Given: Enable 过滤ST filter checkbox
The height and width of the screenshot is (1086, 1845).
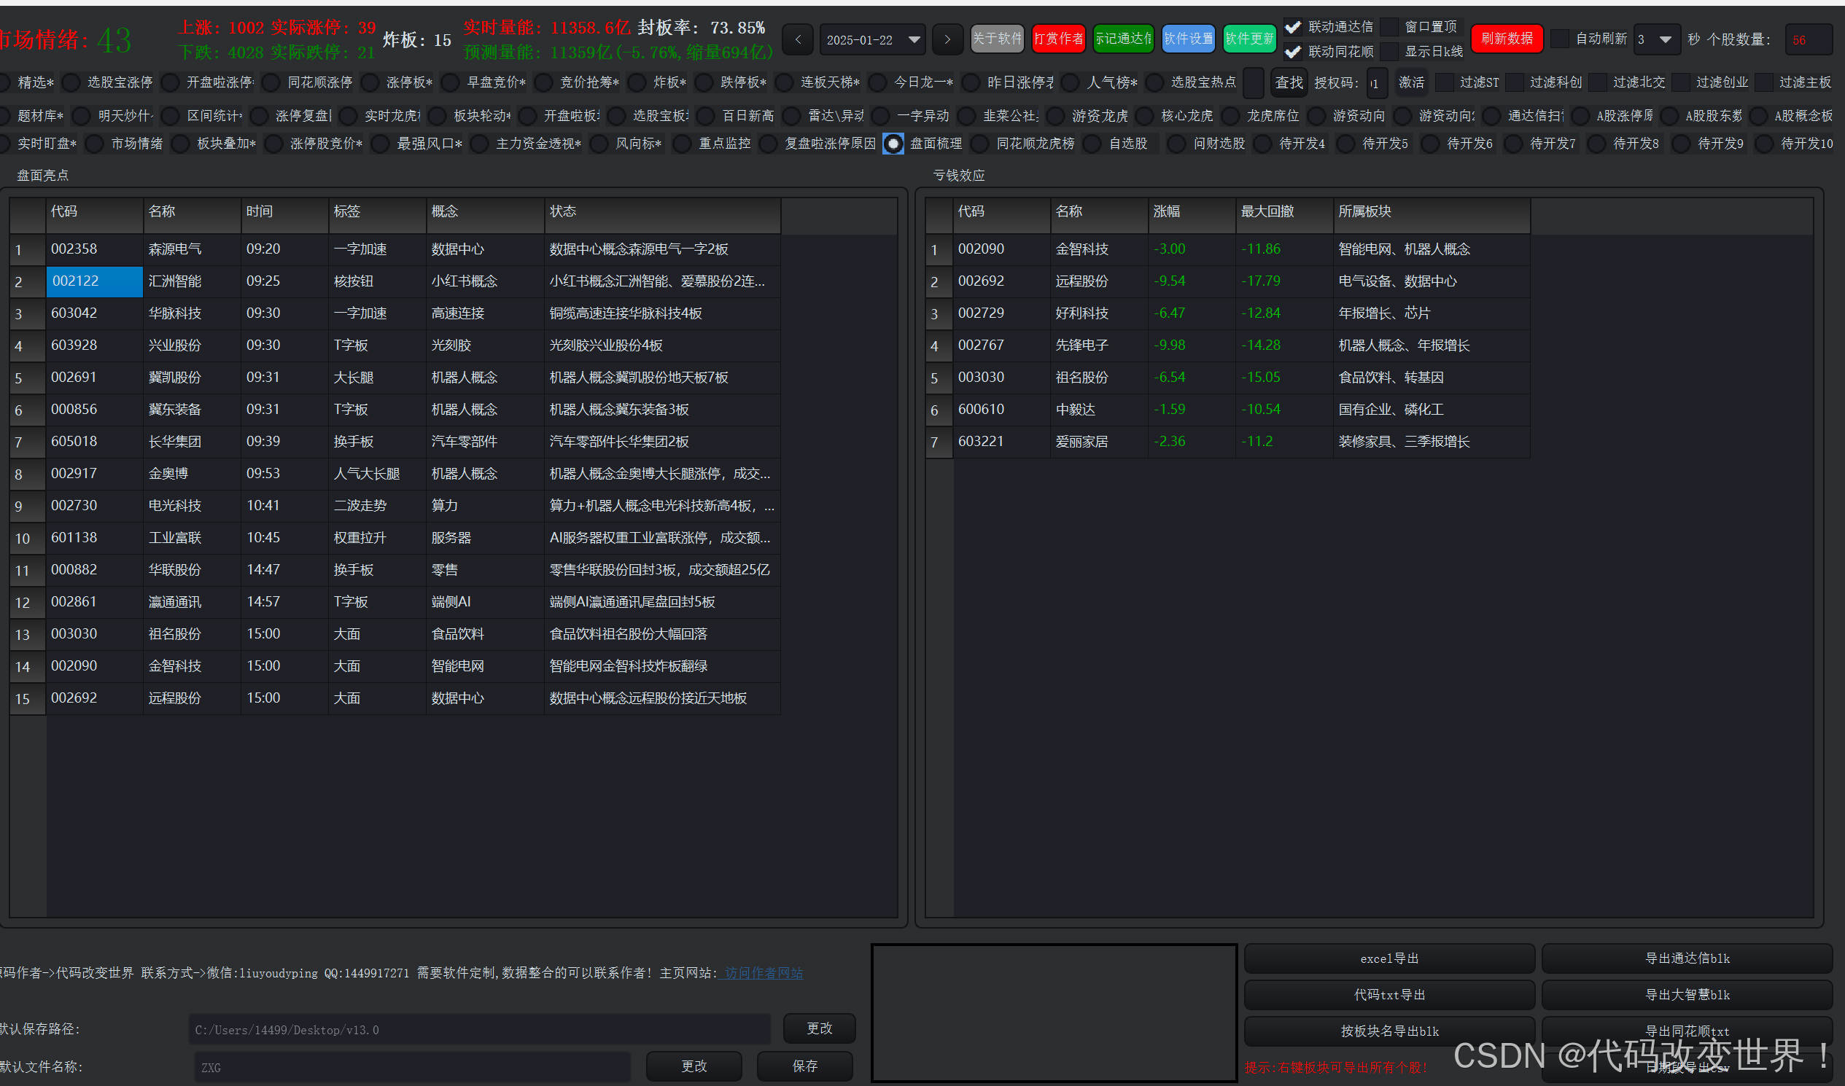Looking at the screenshot, I should click(1445, 82).
